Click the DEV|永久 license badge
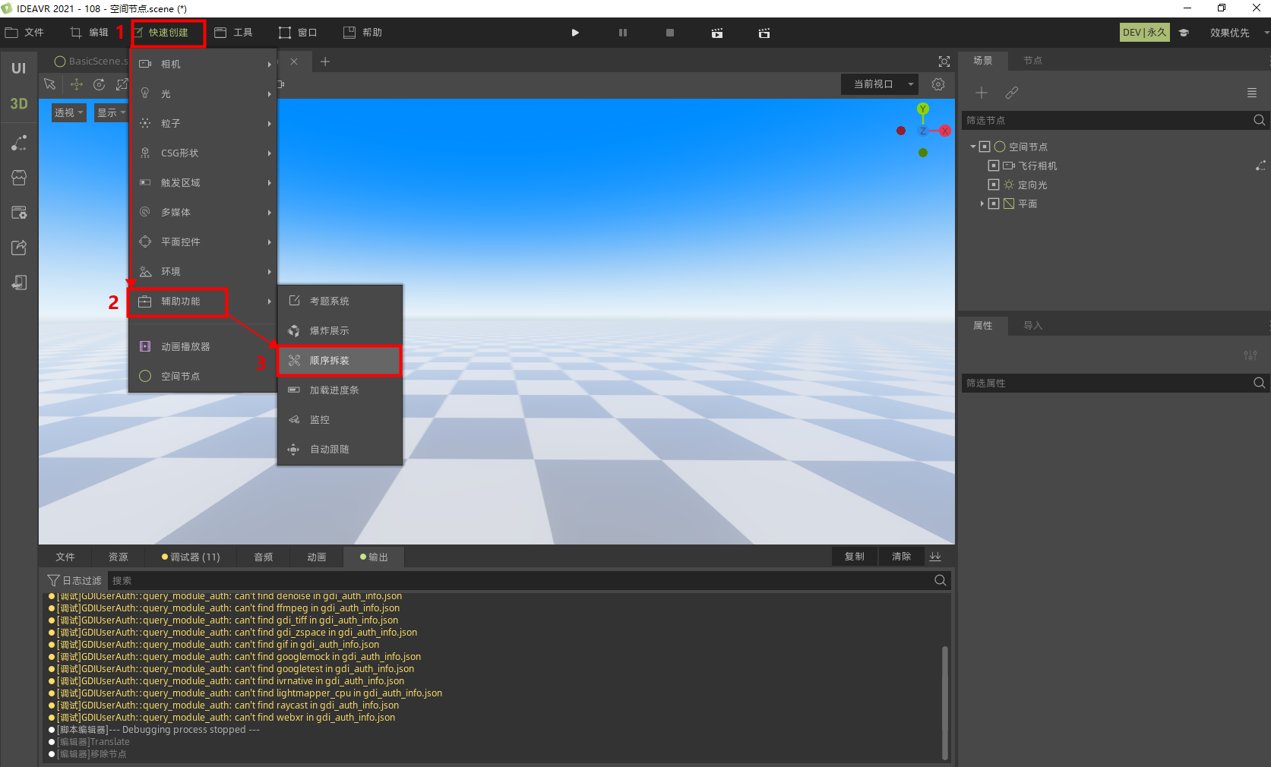 click(x=1144, y=33)
